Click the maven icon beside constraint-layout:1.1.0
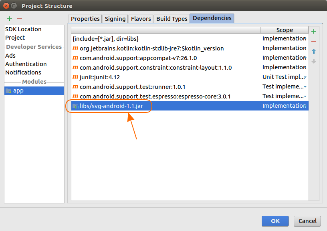 click(75, 67)
